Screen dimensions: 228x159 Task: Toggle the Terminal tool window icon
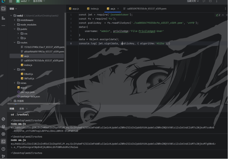[x=3, y=141]
